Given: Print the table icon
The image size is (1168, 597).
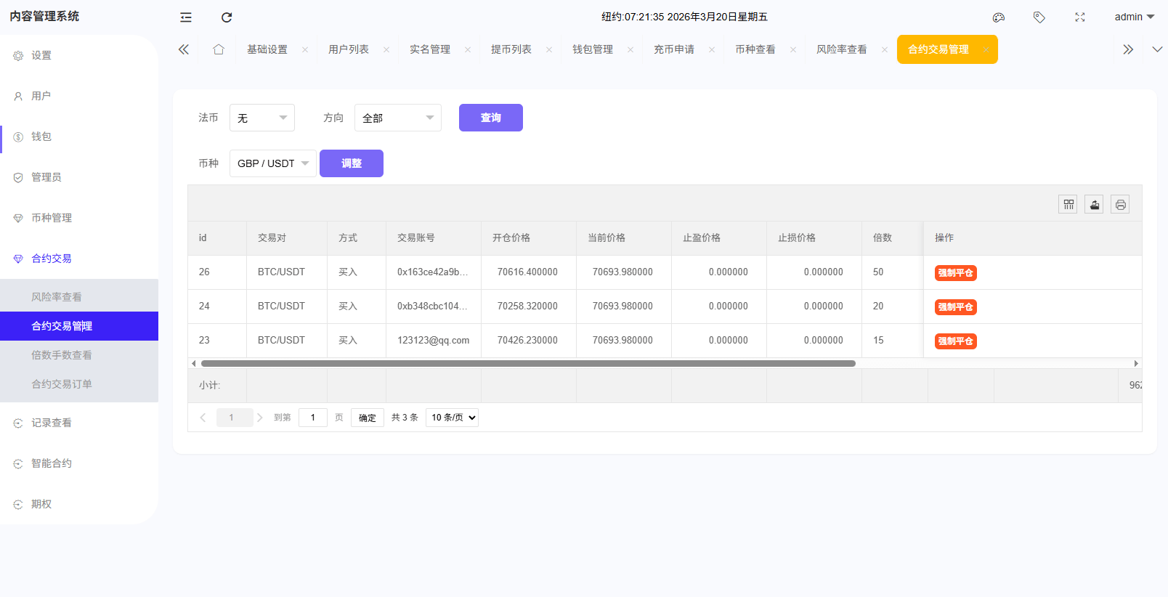Looking at the screenshot, I should point(1120,205).
